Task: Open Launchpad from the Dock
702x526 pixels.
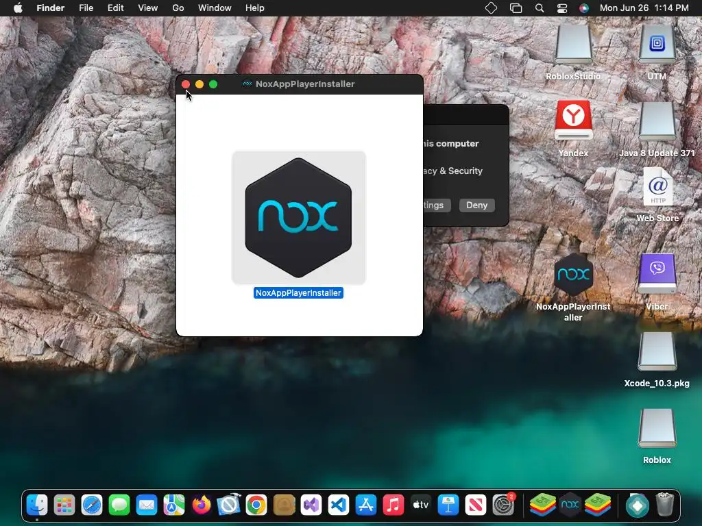Action: pyautogui.click(x=64, y=505)
